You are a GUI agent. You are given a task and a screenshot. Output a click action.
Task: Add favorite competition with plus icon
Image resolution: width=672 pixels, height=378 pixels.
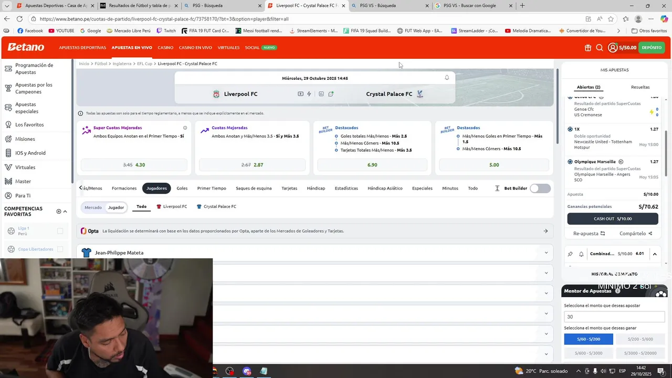click(59, 212)
